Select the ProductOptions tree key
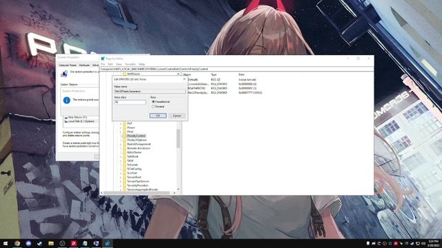442x248 pixels. [137, 140]
